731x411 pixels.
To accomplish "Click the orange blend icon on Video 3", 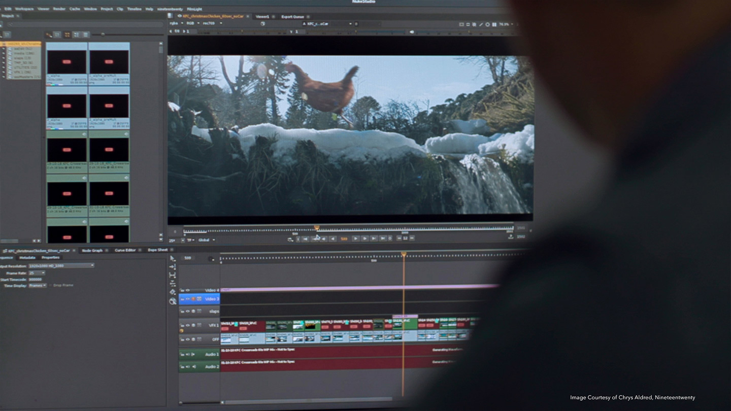I will (x=193, y=299).
